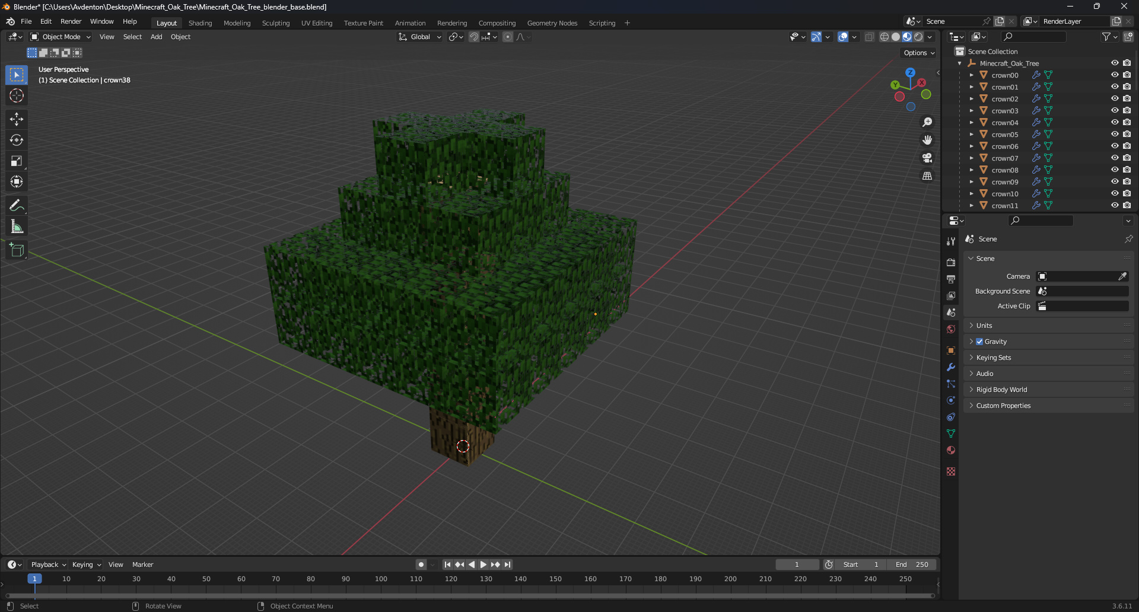Open the Global orientation dropdown

coord(420,37)
